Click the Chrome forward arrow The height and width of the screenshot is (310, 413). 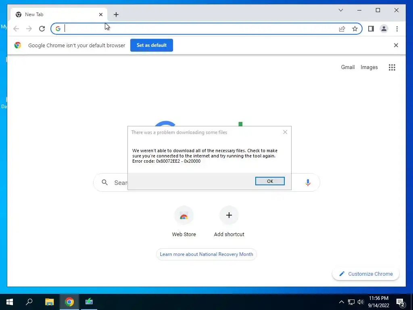(x=29, y=29)
